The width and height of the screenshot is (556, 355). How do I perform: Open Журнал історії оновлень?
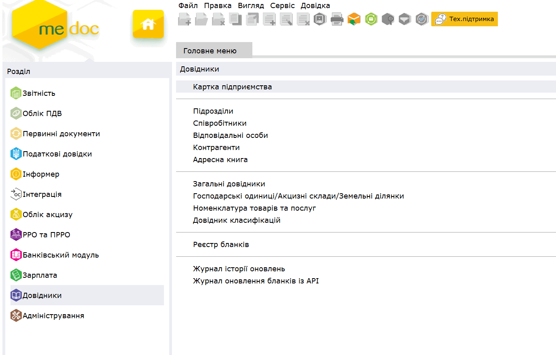point(239,269)
